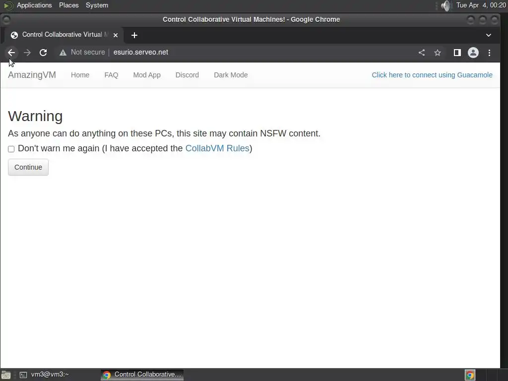Open the Chrome profile avatar
Screen dimensions: 508x381
pos(473,53)
